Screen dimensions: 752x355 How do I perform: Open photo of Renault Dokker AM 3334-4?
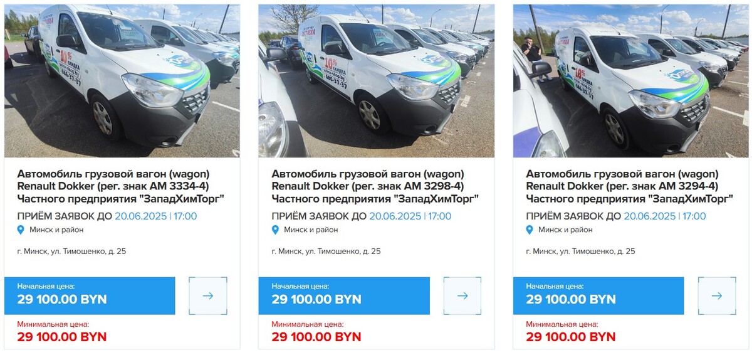pos(122,80)
